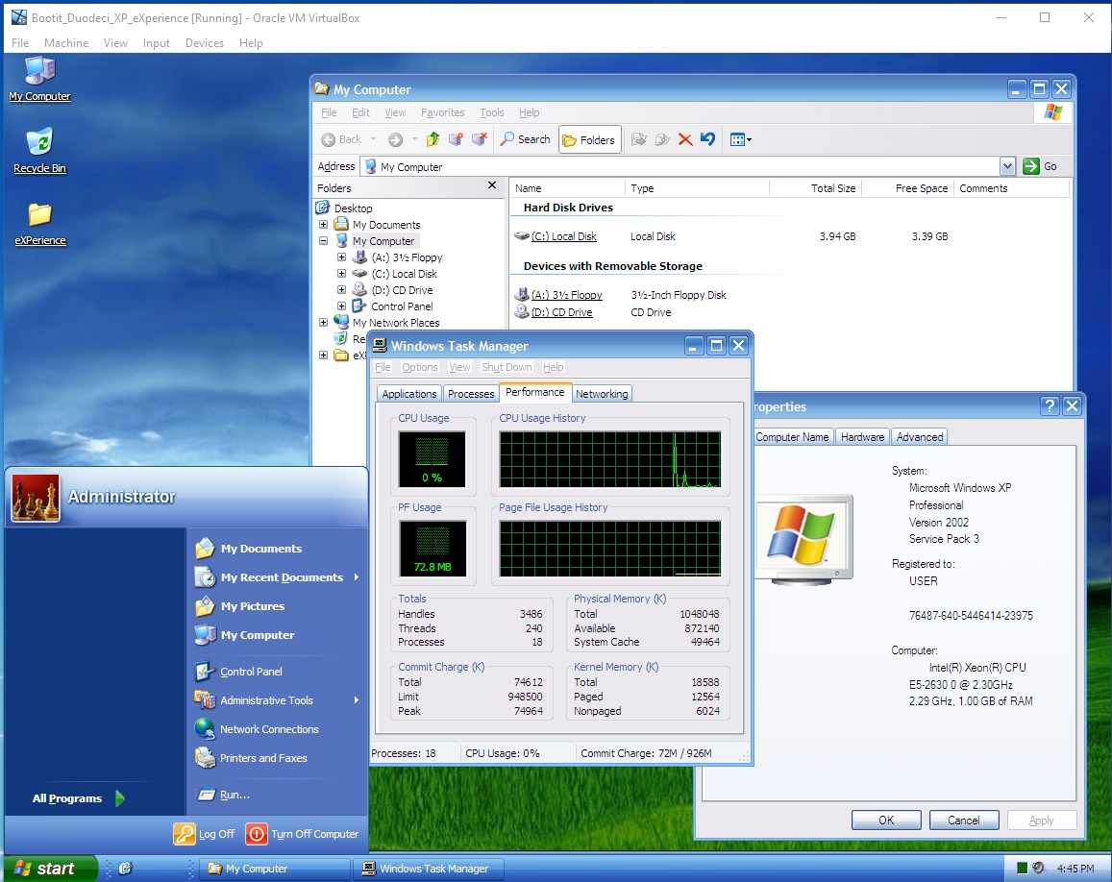
Task: Expand Control Panel tree node
Action: click(x=341, y=306)
